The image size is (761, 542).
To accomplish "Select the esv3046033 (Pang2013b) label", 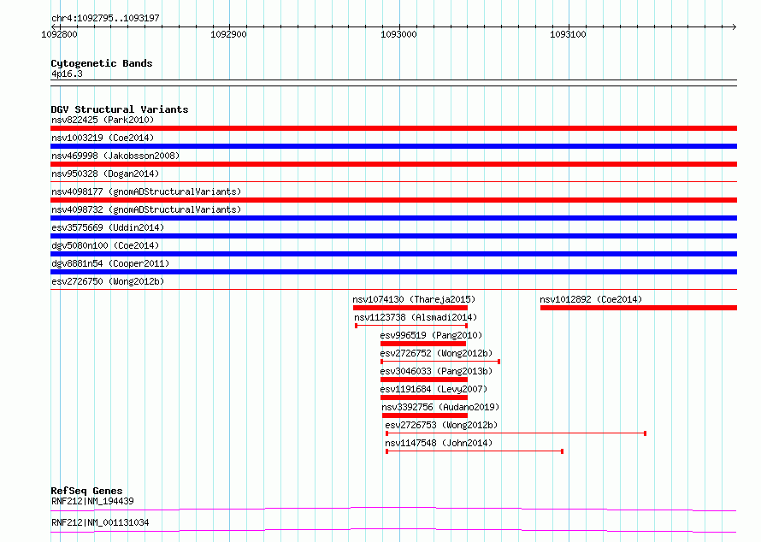I will [x=436, y=371].
